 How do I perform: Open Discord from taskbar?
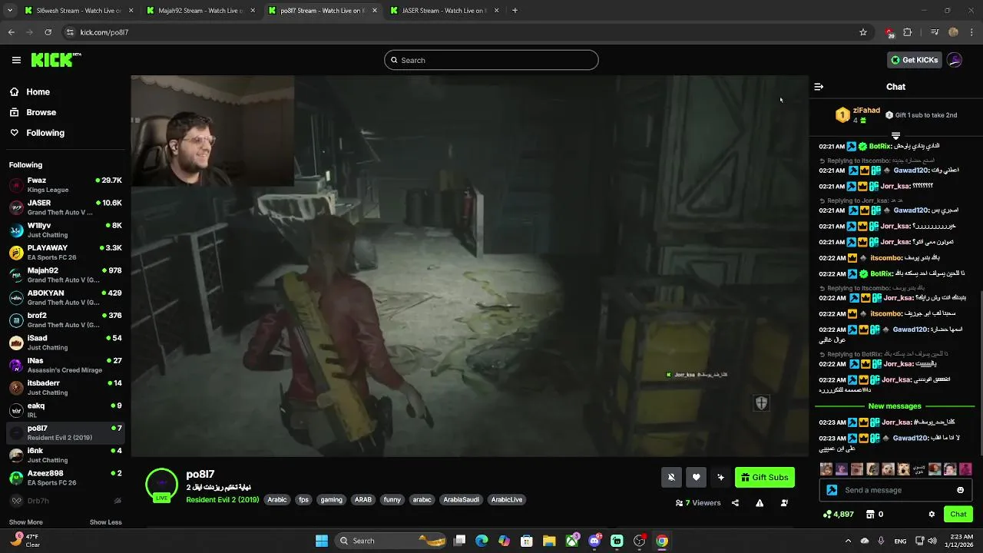tap(594, 541)
